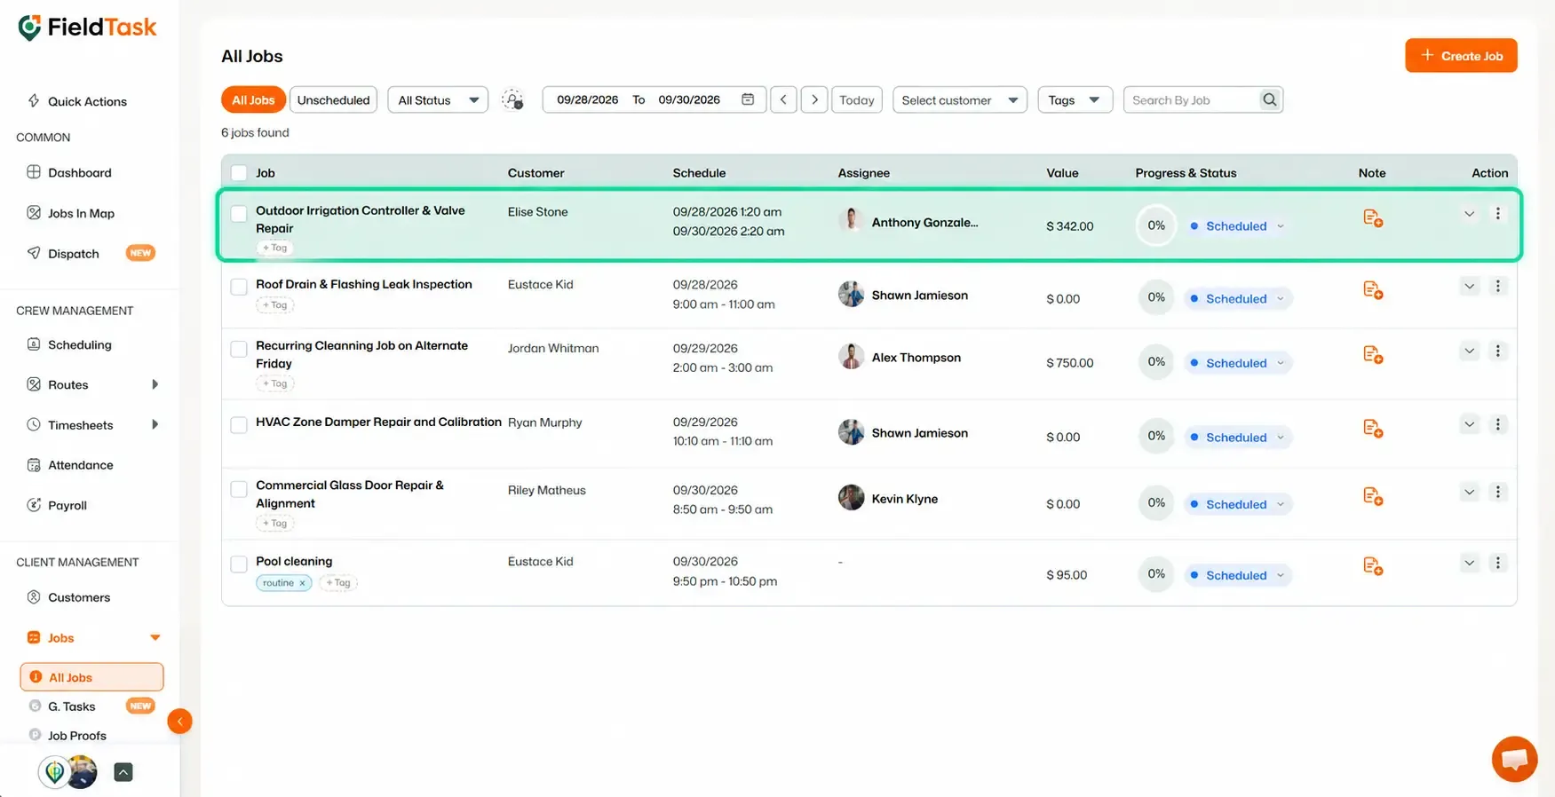
Task: Add a note to the Outdoor Irrigation job
Action: coord(1372,218)
